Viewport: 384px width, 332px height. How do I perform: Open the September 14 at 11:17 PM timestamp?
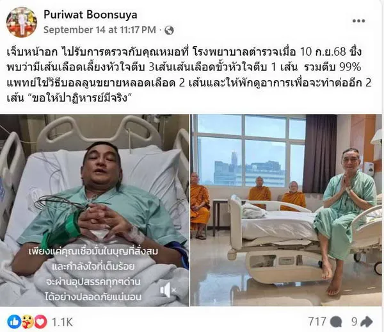[x=100, y=30]
